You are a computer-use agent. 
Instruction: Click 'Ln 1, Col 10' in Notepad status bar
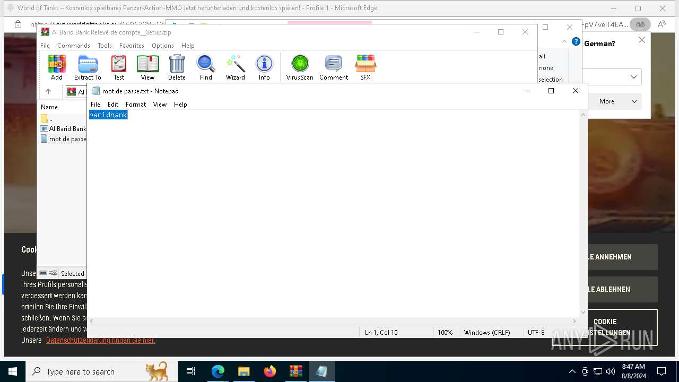point(381,333)
